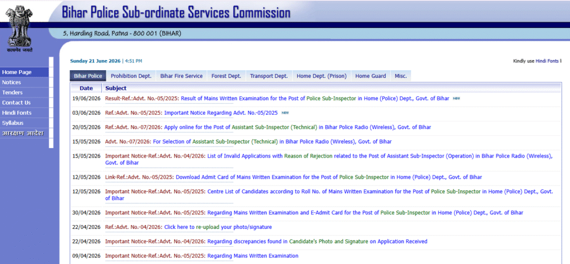Open the Forest Dept. tab
The width and height of the screenshot is (570, 264).
(226, 76)
